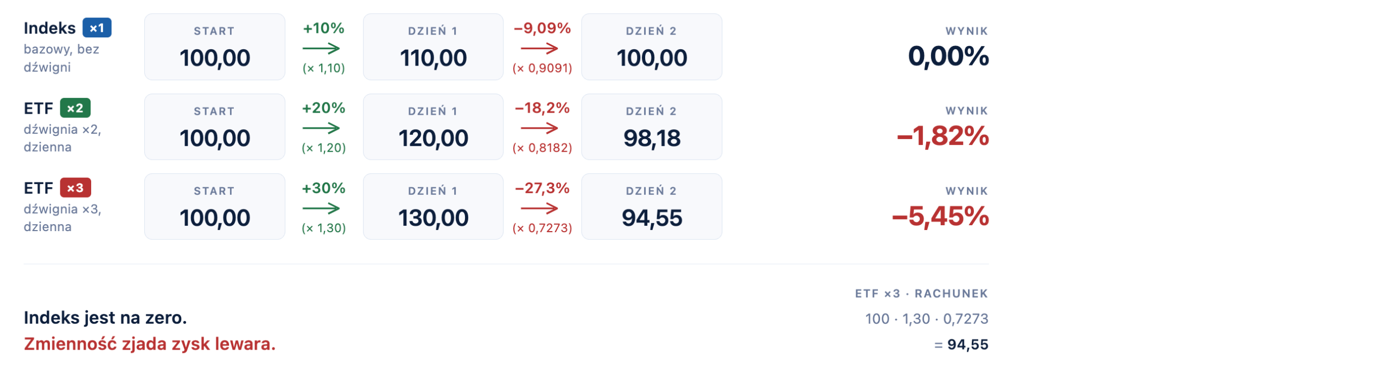Viewport: 1389px width, 367px height.
Task: Click the green arrow under +10%
Action: coord(321,49)
